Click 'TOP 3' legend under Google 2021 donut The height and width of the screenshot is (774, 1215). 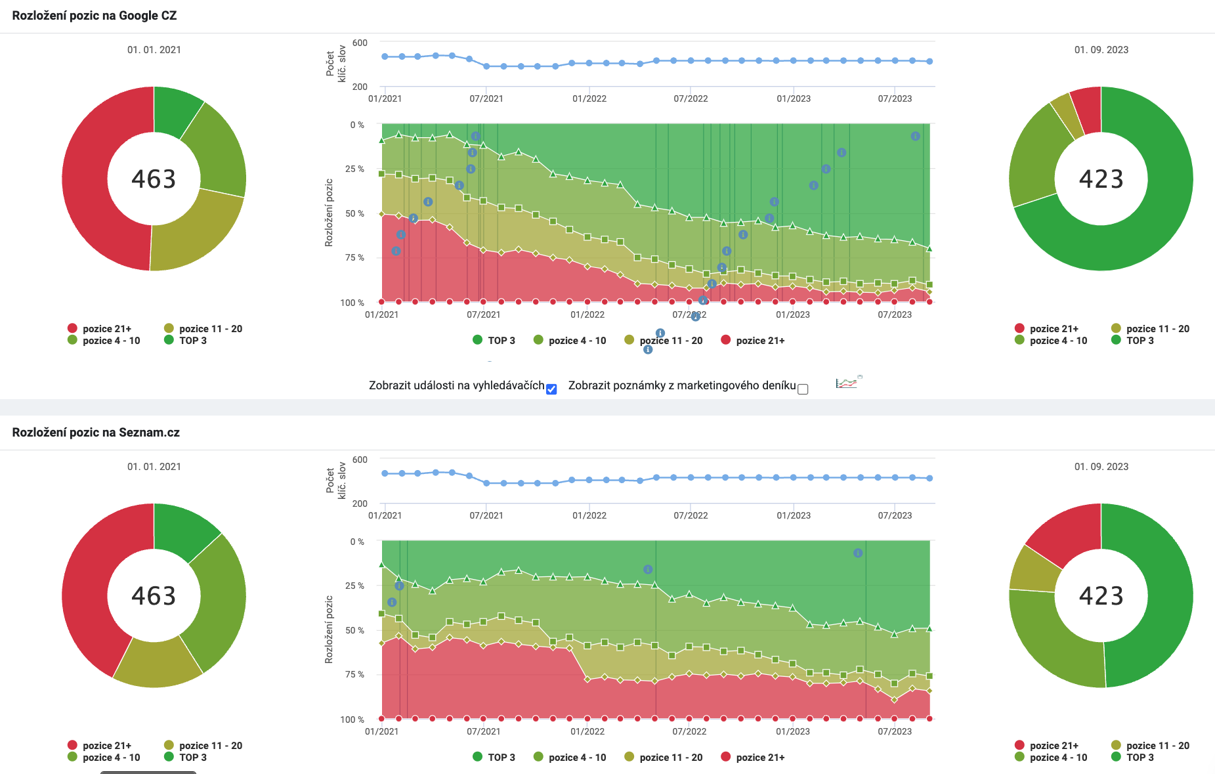[185, 340]
